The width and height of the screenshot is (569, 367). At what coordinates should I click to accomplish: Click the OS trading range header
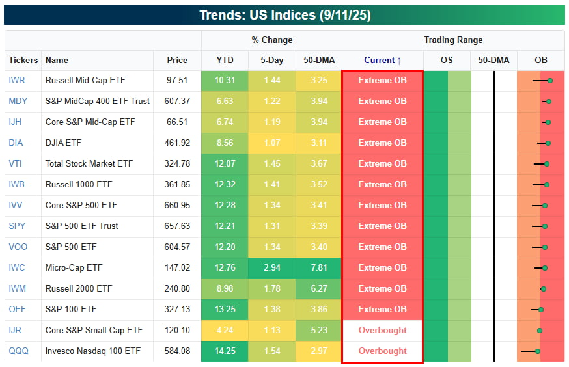click(447, 61)
